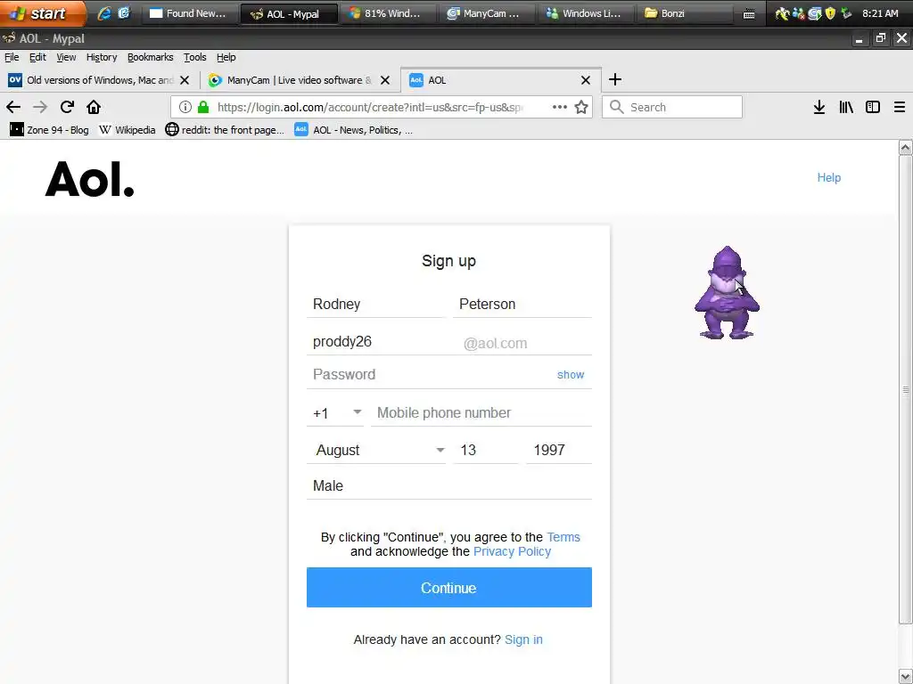Close the ManyCam tab

385,80
